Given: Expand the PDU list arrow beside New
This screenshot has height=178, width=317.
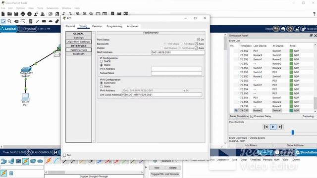Looking at the screenshot, I should coord(146,167).
